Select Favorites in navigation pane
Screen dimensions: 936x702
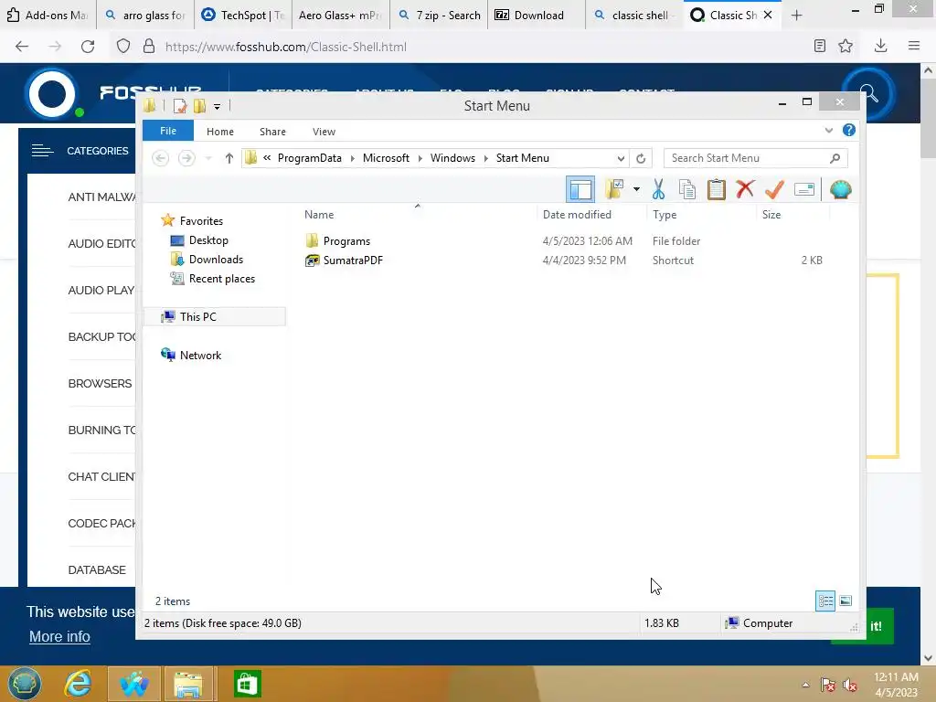click(x=201, y=221)
